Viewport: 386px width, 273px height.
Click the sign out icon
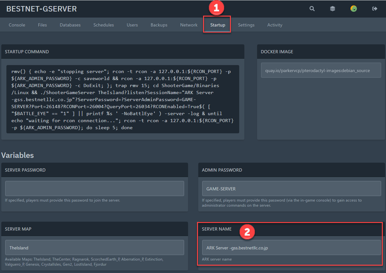[374, 9]
